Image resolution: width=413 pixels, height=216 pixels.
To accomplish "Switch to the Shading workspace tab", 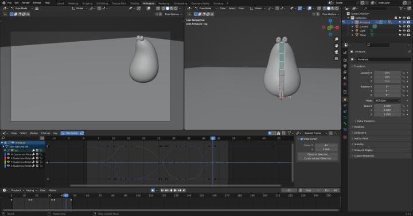I will tap(135, 3).
